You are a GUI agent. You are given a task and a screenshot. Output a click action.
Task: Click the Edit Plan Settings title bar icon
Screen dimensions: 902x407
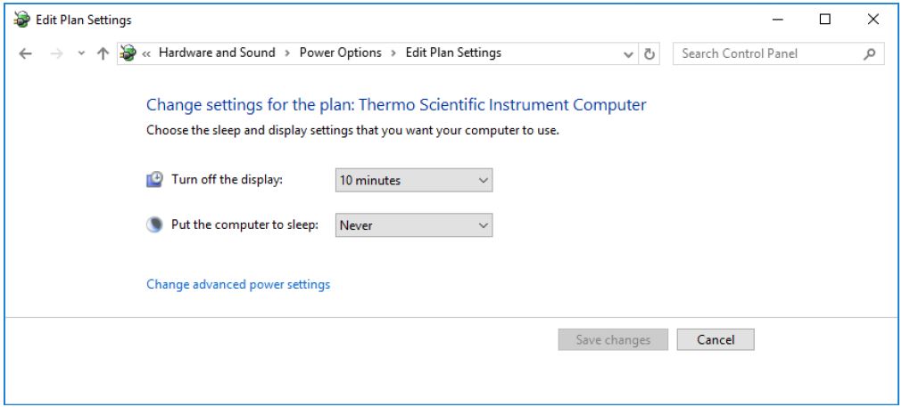point(18,19)
